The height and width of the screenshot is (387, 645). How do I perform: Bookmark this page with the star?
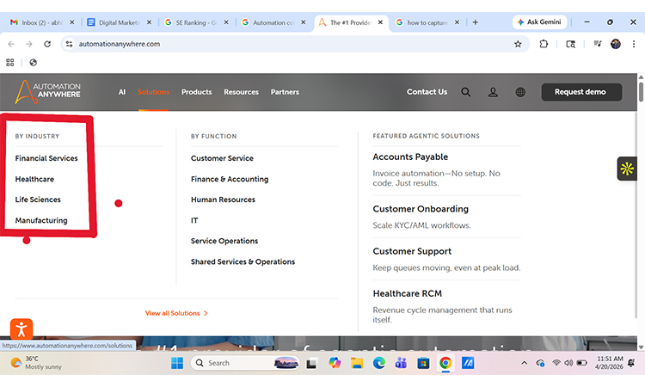click(518, 44)
